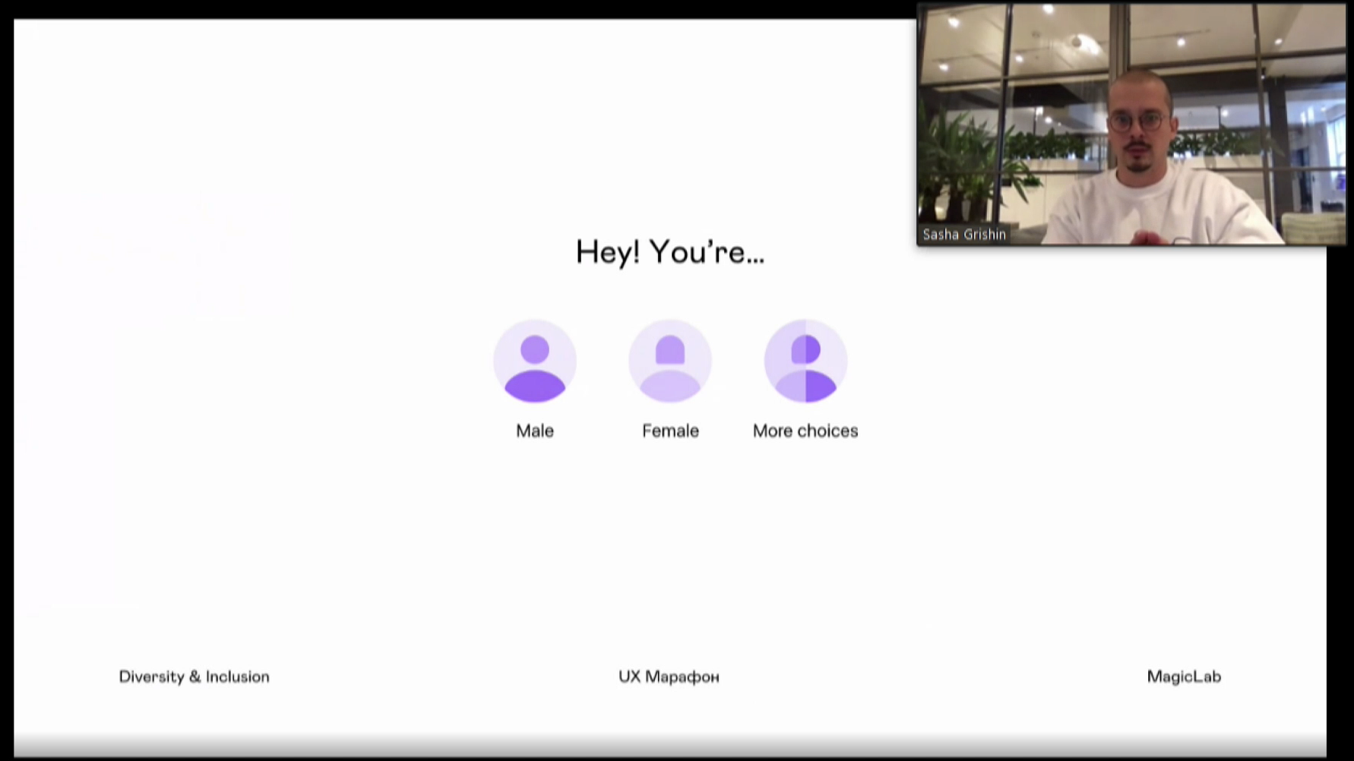Pick the Female text label

click(669, 431)
